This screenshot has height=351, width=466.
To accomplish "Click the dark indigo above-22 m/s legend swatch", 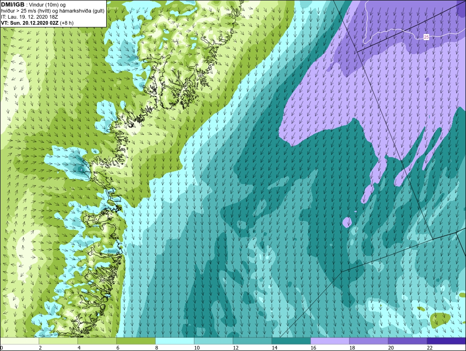I will (x=446, y=341).
